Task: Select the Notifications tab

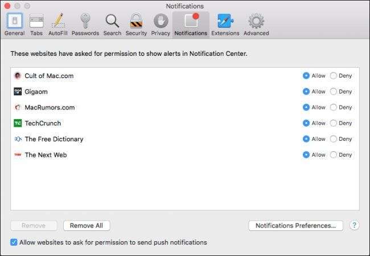Action: click(x=191, y=24)
